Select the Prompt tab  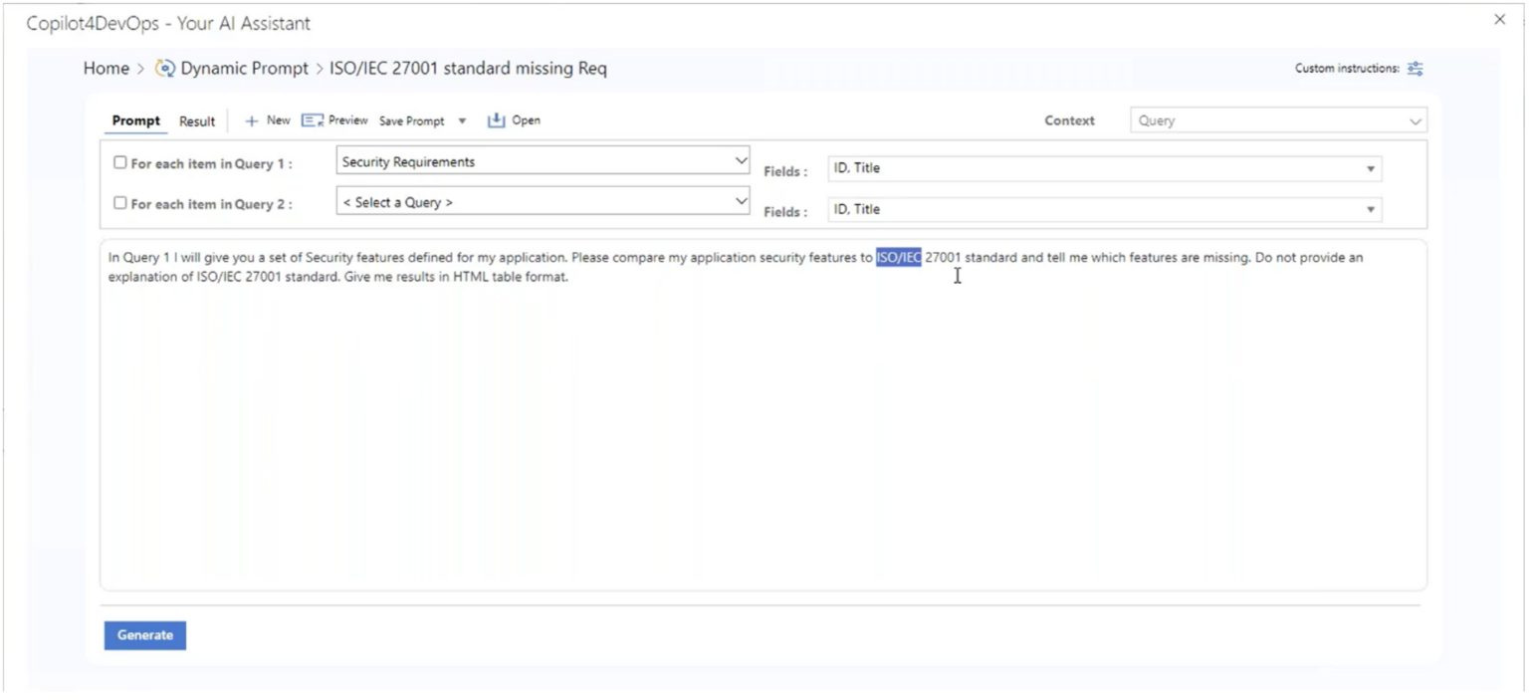pyautogui.click(x=135, y=121)
